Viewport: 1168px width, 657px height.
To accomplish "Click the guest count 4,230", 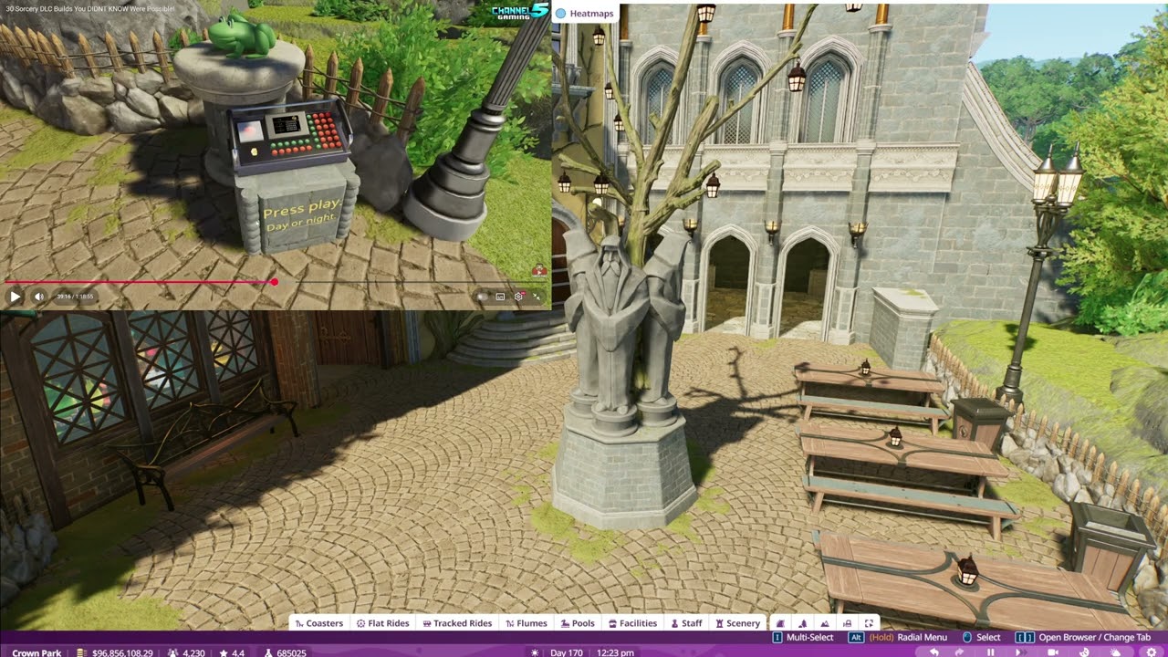I will pos(193,652).
